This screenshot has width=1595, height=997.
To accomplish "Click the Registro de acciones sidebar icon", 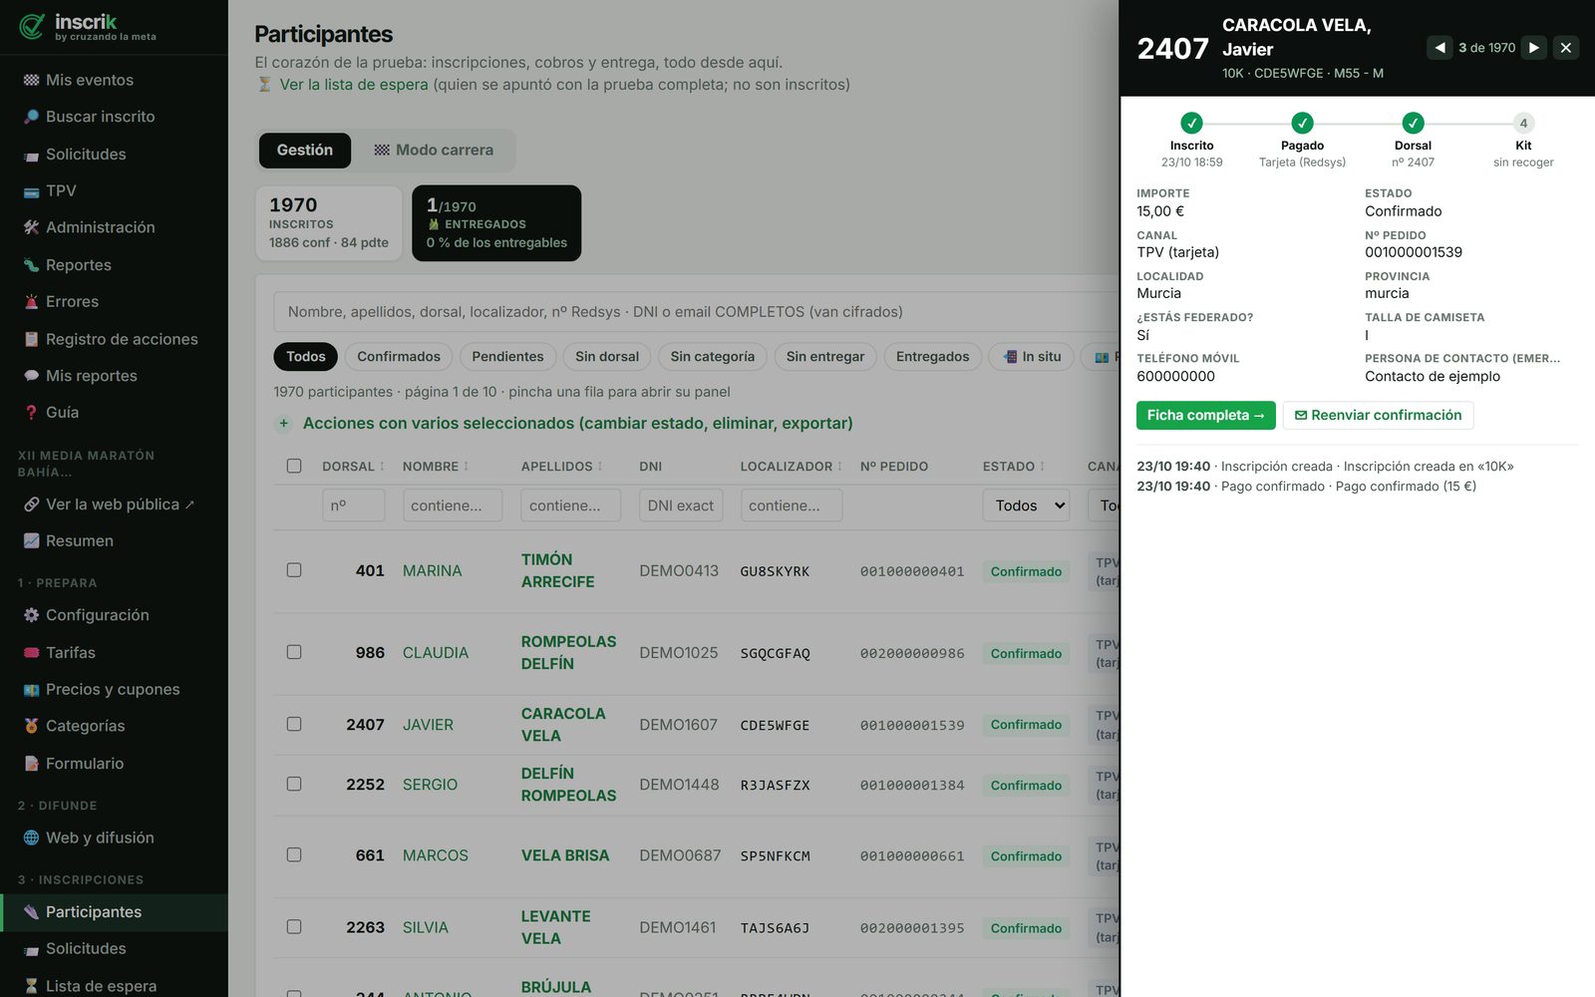I will 31,339.
